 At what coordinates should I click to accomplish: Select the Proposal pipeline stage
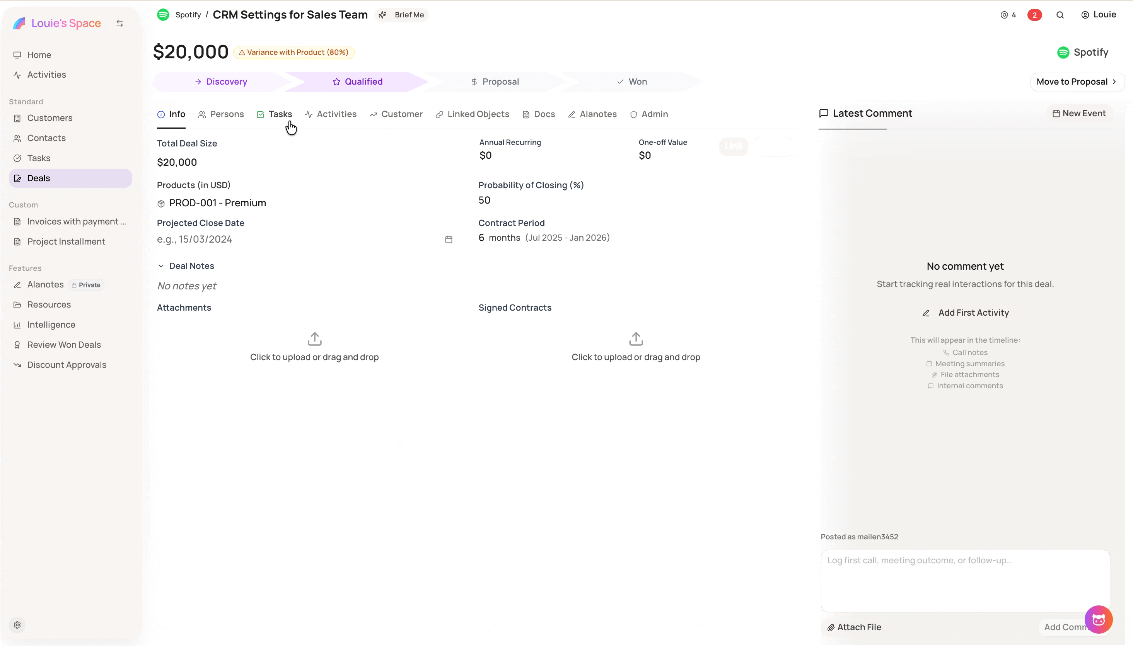point(495,82)
